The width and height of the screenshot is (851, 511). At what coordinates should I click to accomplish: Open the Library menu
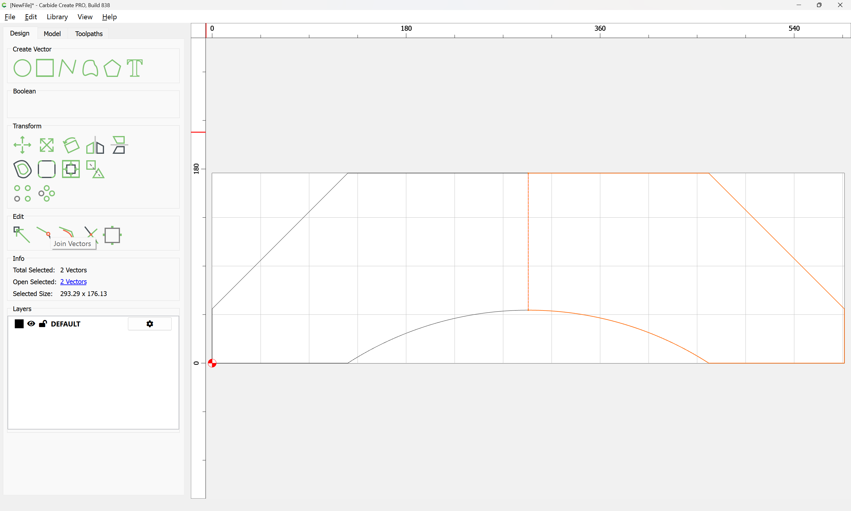[57, 17]
